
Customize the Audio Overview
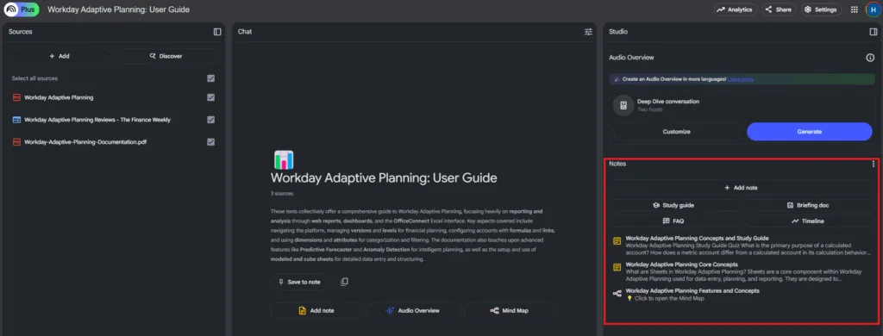pos(676,132)
